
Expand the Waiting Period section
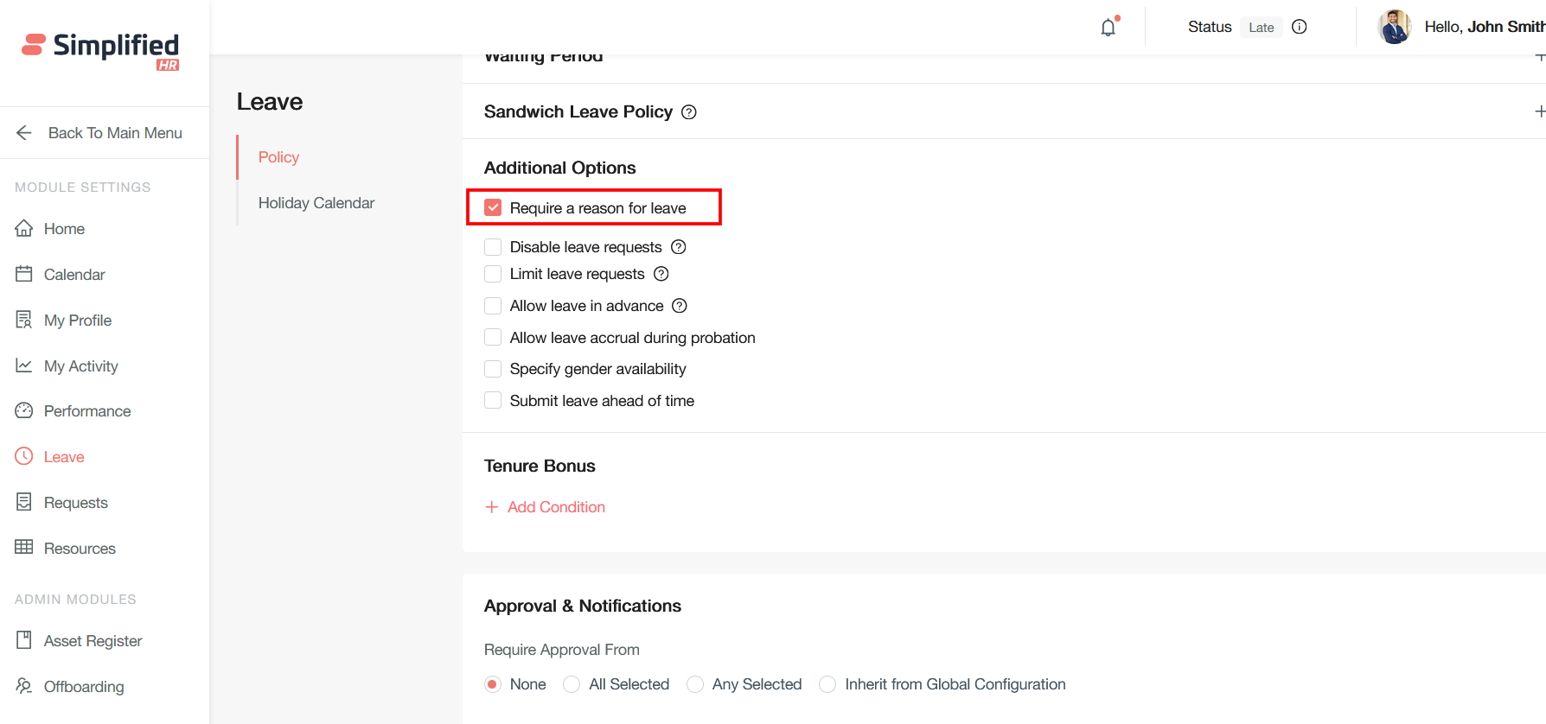(1539, 57)
